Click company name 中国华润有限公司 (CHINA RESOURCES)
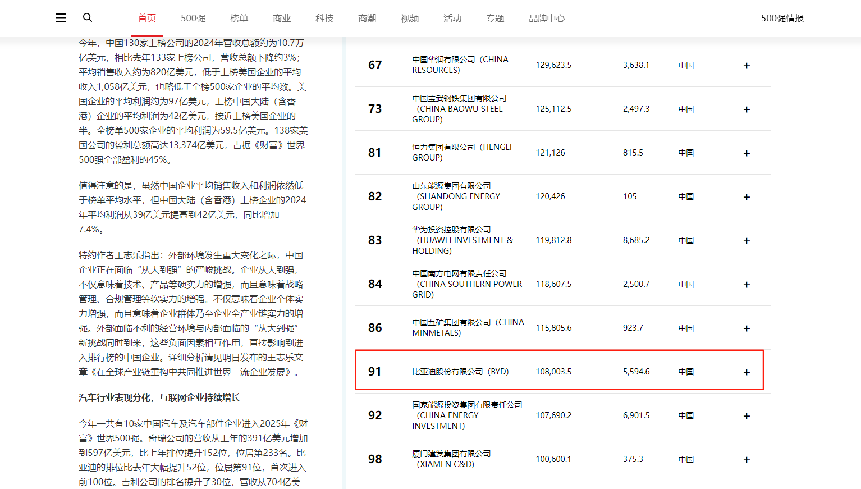The height and width of the screenshot is (489, 861). pos(460,65)
